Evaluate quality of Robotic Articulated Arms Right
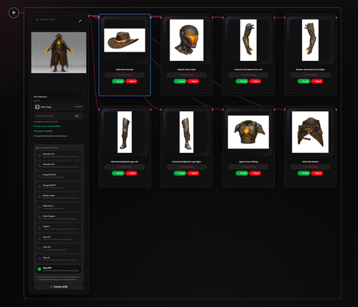The image size is (358, 307). 310,75
